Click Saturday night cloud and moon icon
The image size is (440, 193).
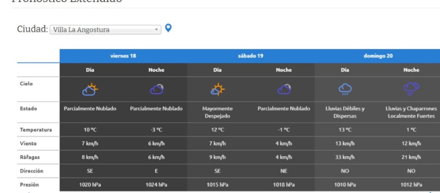[x=284, y=89]
